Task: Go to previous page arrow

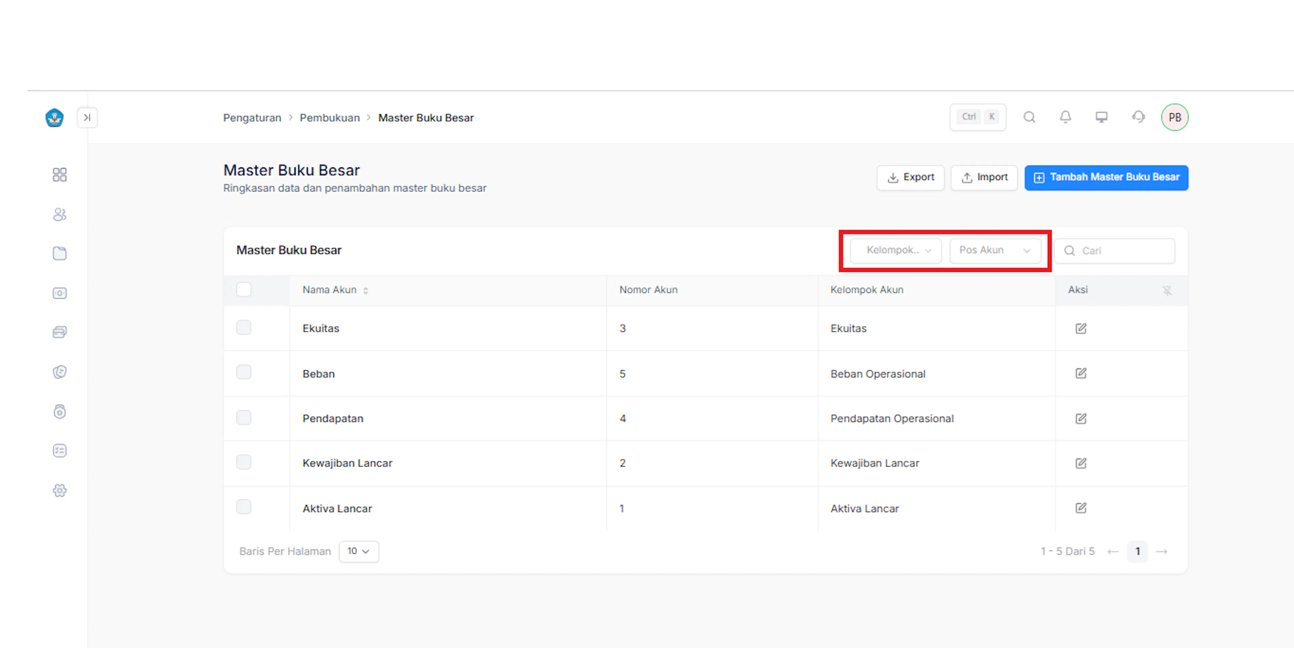Action: (x=1113, y=552)
